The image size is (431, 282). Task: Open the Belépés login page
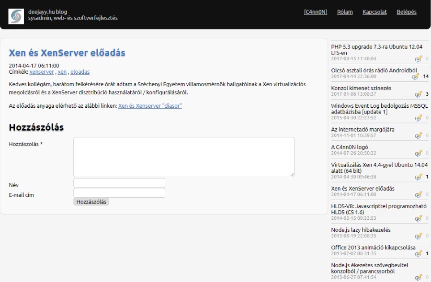pos(407,12)
